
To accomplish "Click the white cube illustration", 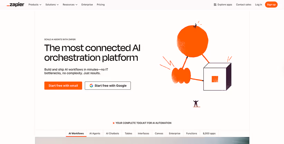I will click(x=217, y=77).
